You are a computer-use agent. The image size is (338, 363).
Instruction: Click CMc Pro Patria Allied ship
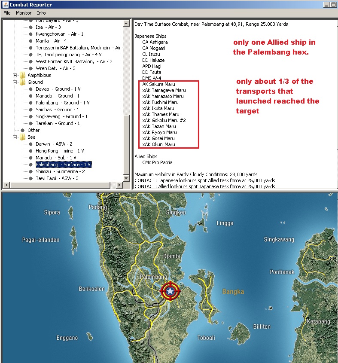[157, 162]
